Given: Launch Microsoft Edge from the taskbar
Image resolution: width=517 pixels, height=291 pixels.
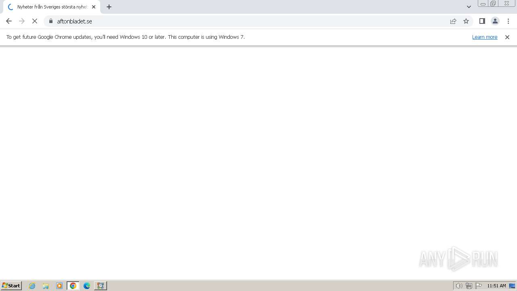Looking at the screenshot, I should pyautogui.click(x=87, y=286).
